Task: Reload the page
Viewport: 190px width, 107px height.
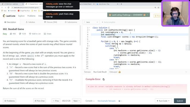Action: (x=9, y=7)
